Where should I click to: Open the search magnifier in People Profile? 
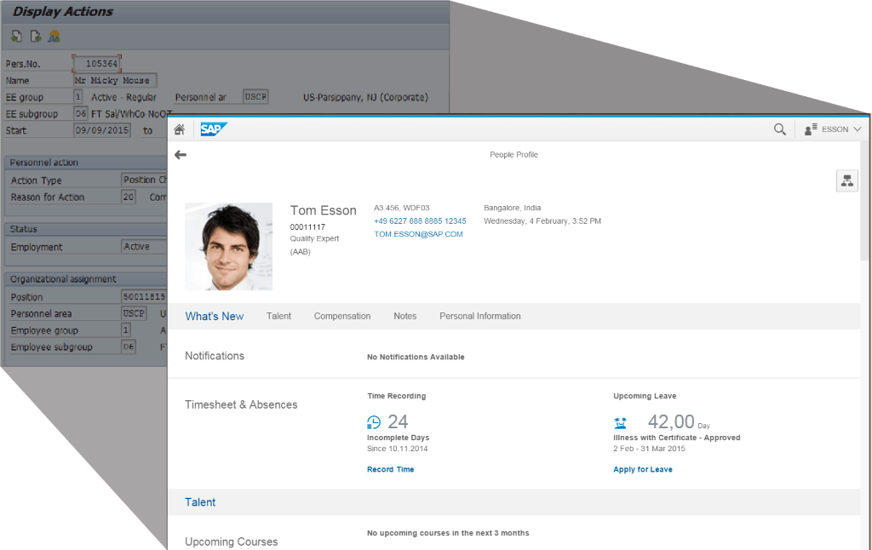coord(779,129)
